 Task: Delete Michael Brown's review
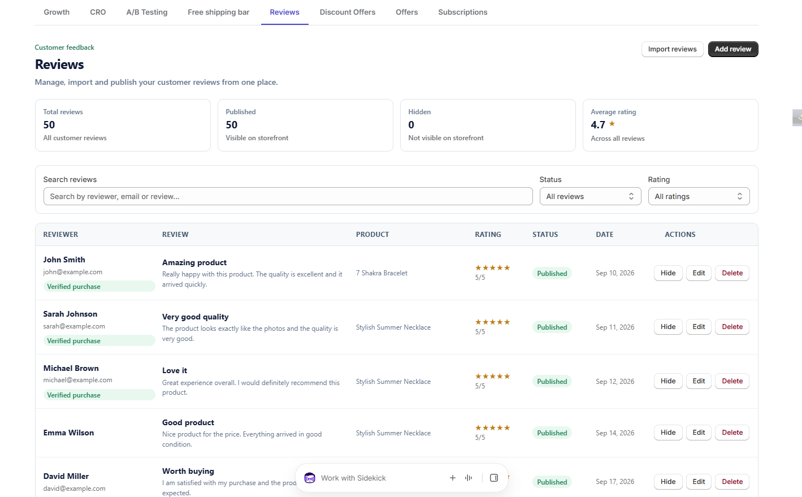732,381
